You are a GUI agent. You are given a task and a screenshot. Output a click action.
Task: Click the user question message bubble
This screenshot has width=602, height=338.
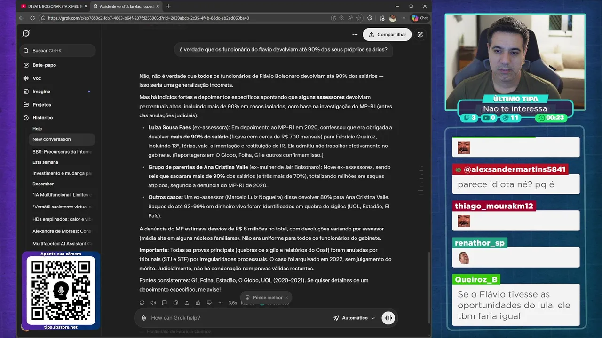point(283,49)
